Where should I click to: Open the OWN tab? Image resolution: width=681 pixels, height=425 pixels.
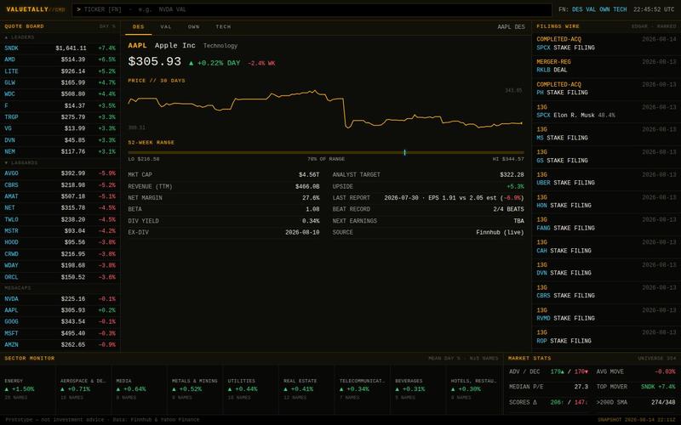[x=194, y=27]
